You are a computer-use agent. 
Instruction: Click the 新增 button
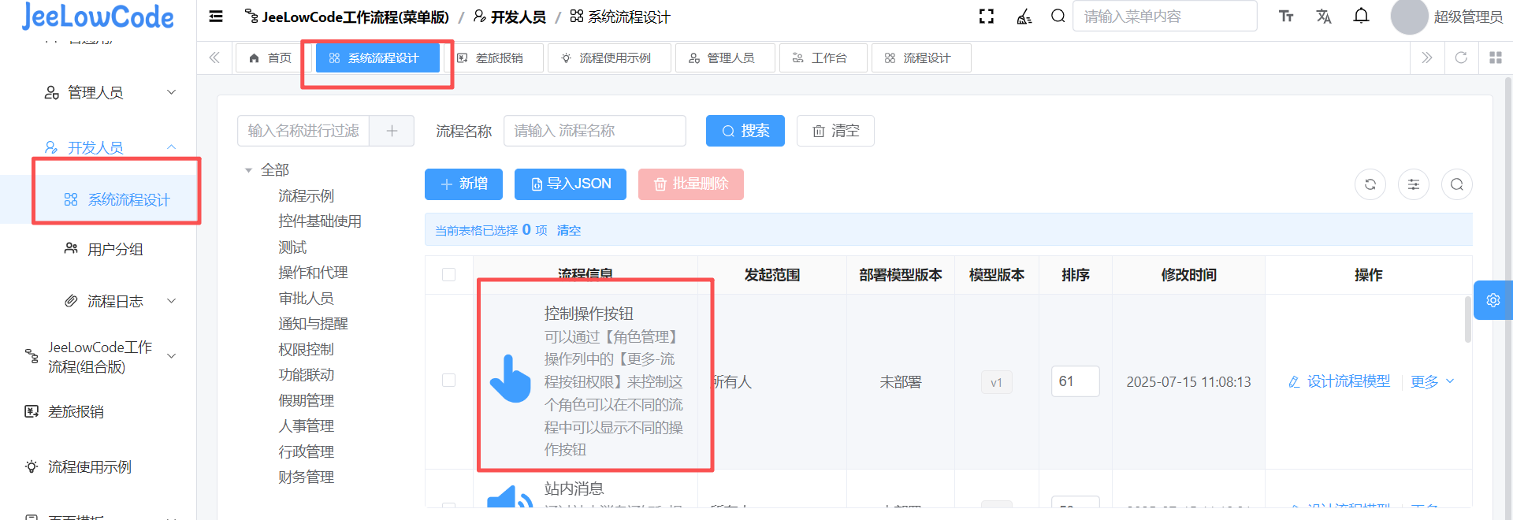[464, 184]
